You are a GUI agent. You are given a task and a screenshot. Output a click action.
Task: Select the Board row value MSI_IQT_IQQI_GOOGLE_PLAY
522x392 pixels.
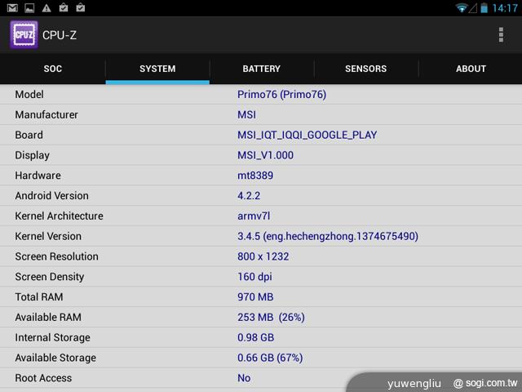307,135
